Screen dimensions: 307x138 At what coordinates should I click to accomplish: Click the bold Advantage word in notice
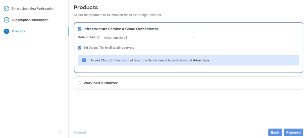(x=201, y=60)
